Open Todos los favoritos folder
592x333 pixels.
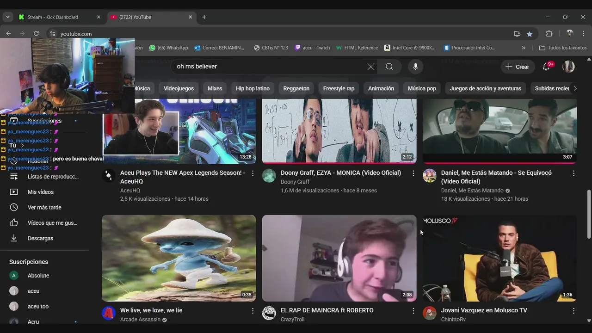(x=563, y=48)
